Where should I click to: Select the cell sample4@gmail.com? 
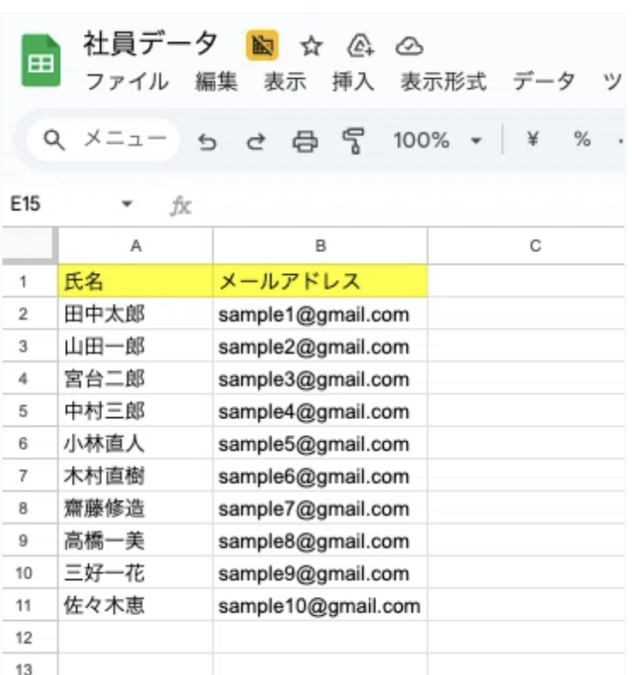pos(320,411)
